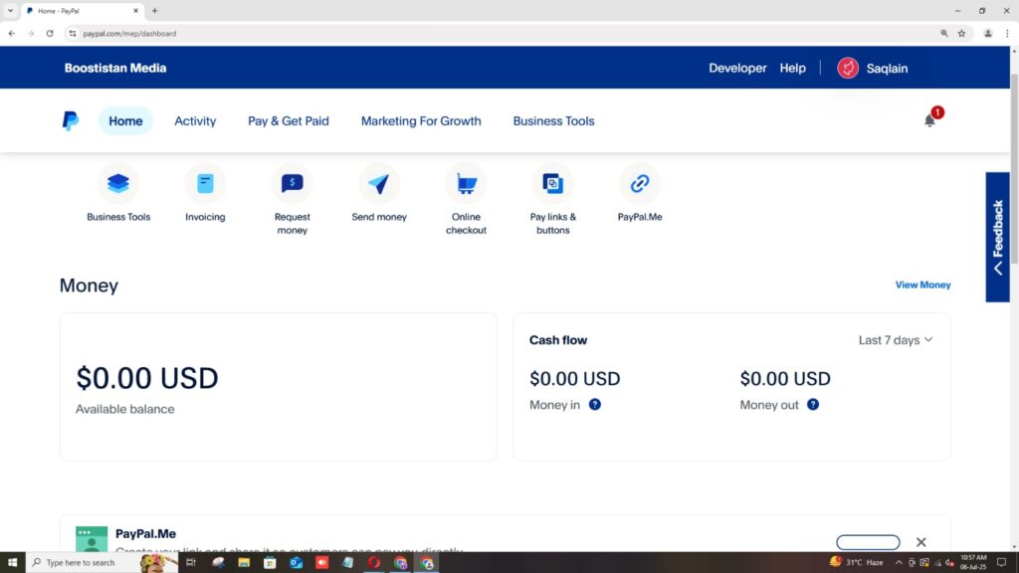Click the Send money paper plane icon
Viewport: 1019px width, 573px height.
point(379,184)
